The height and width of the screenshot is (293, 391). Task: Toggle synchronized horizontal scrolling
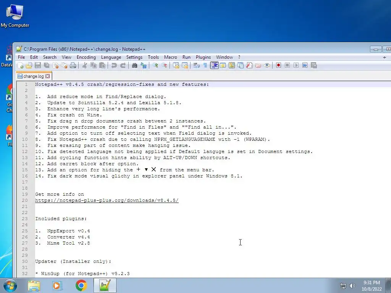pos(185,65)
